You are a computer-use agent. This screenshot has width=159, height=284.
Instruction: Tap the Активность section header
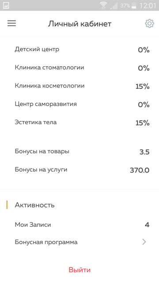[34, 205]
